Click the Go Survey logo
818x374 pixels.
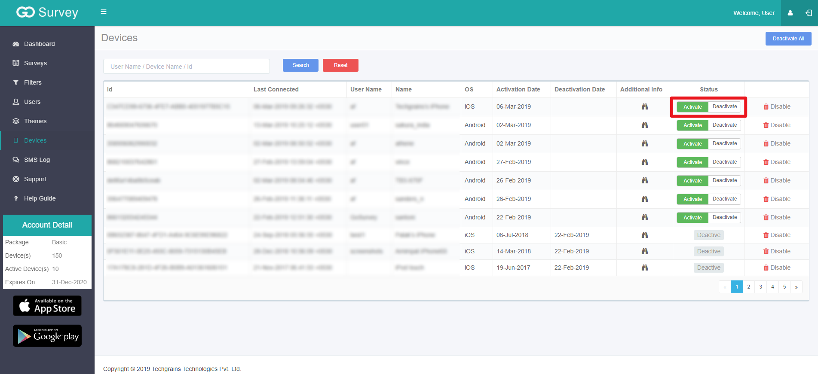click(47, 12)
